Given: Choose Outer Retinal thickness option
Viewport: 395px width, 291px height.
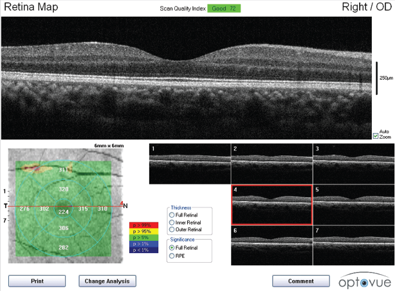Looking at the screenshot, I should [172, 229].
